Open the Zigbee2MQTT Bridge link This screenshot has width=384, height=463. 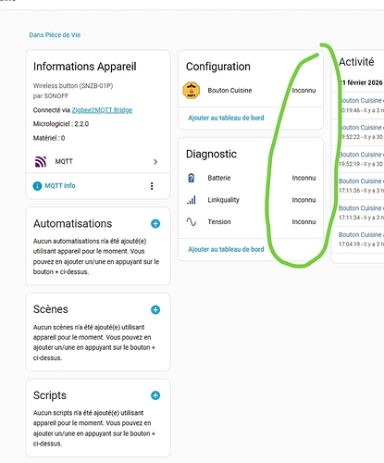[102, 110]
